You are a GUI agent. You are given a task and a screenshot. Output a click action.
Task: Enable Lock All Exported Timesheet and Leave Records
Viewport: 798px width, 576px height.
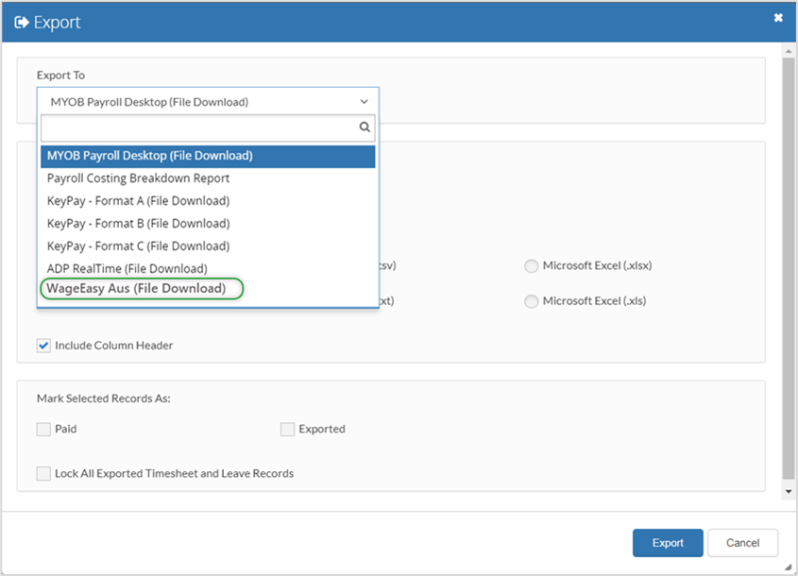tap(43, 473)
